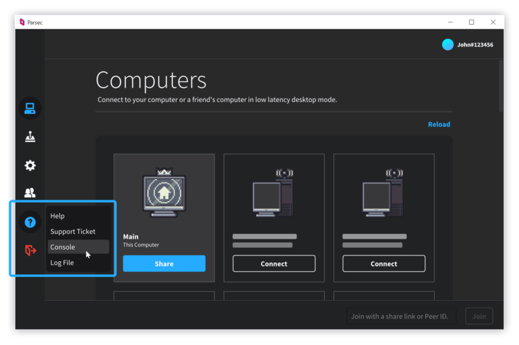Screen dimensions: 519x345
Task: Click the vertical scrollbar thumb
Action: pyautogui.click(x=501, y=86)
